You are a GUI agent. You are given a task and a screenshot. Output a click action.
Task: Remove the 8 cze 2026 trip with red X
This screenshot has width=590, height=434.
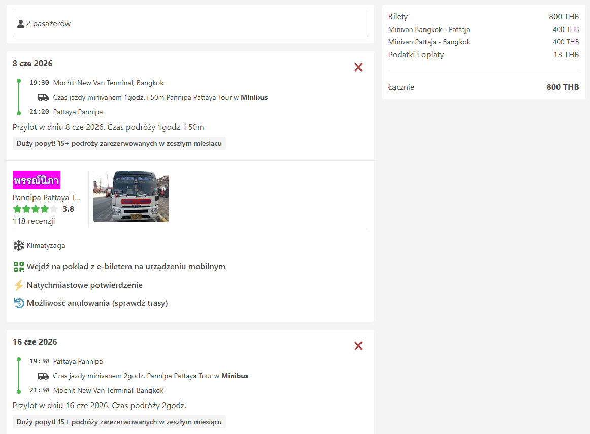[358, 67]
